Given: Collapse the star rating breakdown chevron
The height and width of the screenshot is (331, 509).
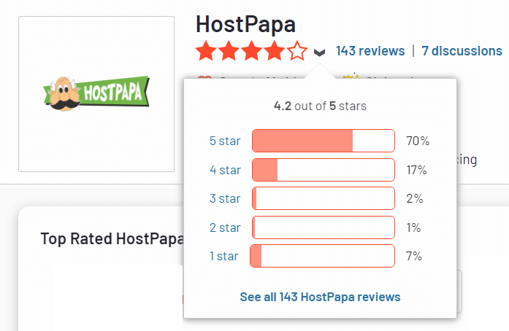Looking at the screenshot, I should pos(319,52).
